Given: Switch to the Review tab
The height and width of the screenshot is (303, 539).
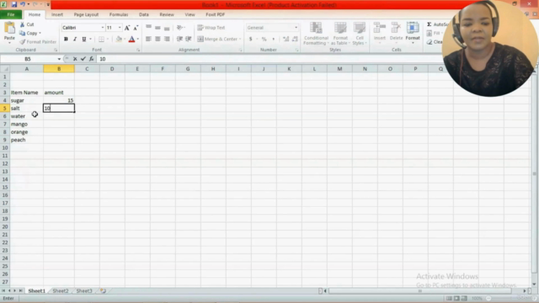Looking at the screenshot, I should click(x=167, y=15).
